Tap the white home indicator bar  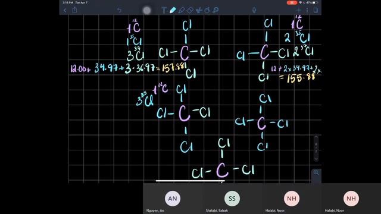[x=190, y=181]
